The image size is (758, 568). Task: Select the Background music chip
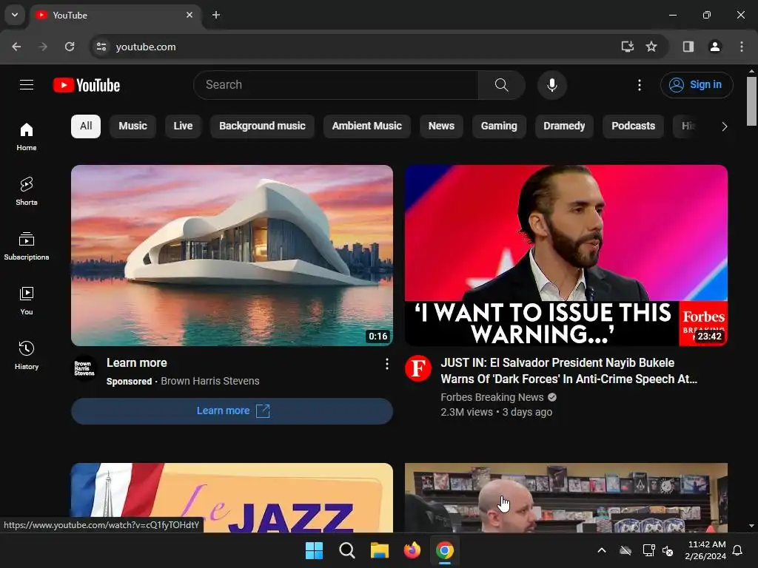[x=262, y=126]
